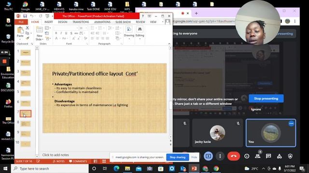
Task: Undo the last action in PowerPoint
Action: click(32, 16)
